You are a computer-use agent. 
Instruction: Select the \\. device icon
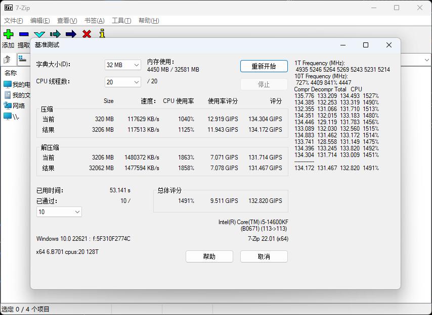[x=8, y=117]
